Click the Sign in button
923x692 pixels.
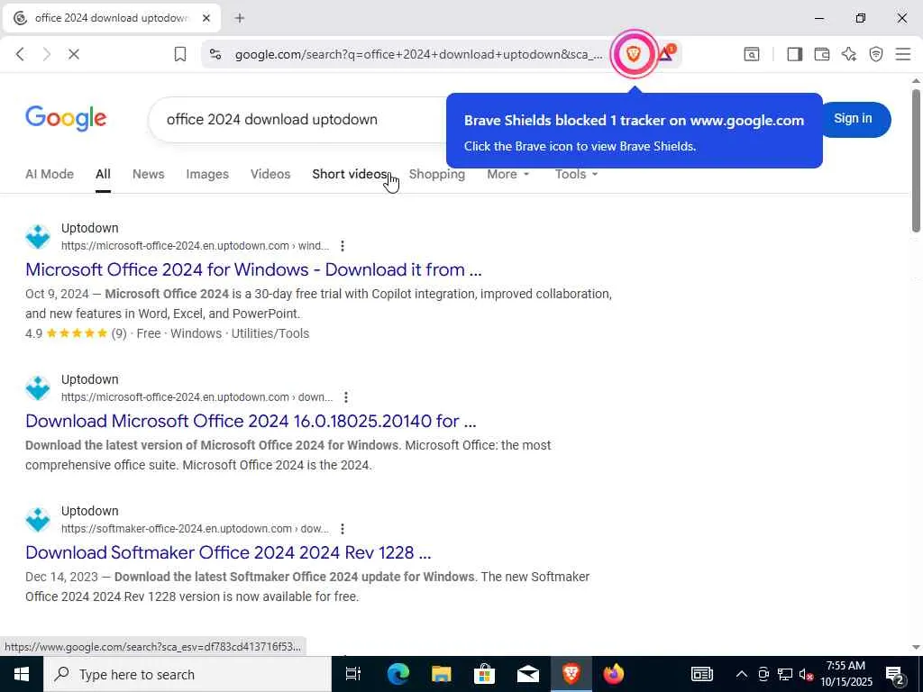point(854,119)
